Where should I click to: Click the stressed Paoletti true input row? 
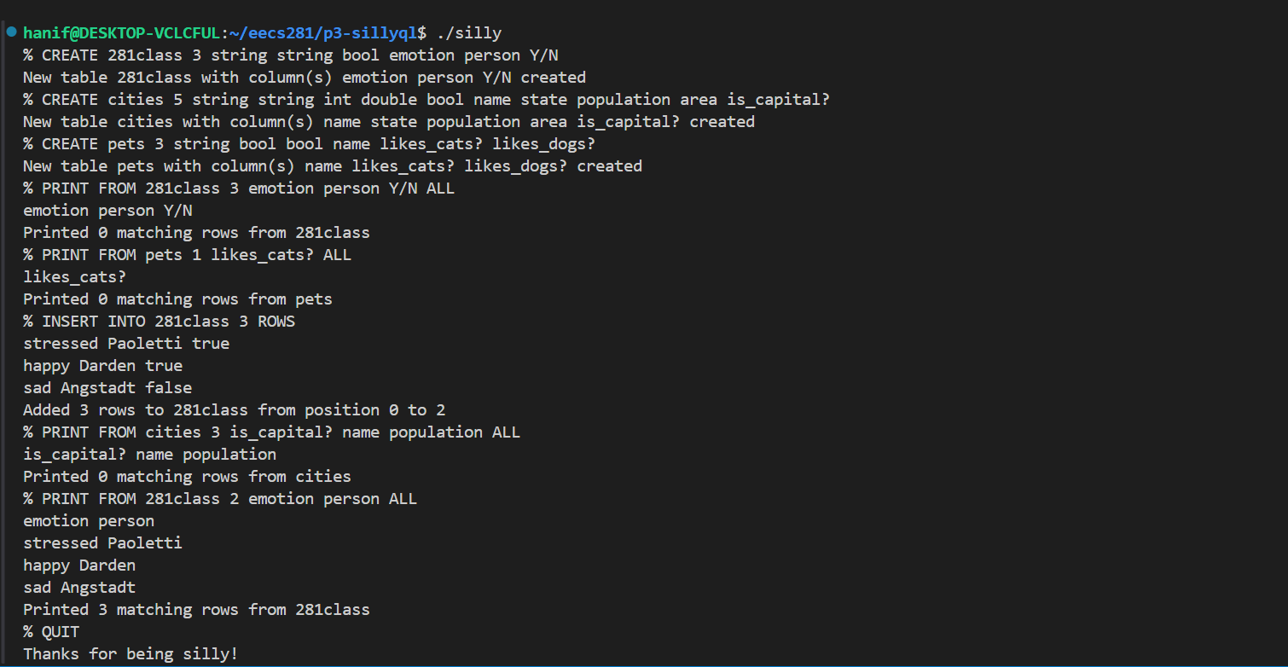pyautogui.click(x=126, y=344)
